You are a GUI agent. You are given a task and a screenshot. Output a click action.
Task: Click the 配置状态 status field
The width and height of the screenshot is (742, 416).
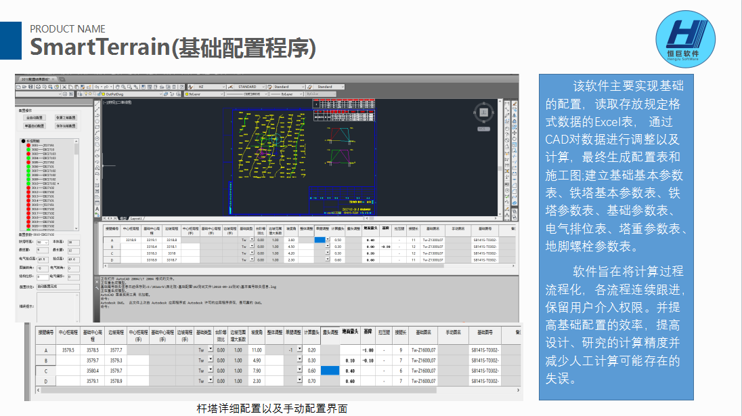58,287
